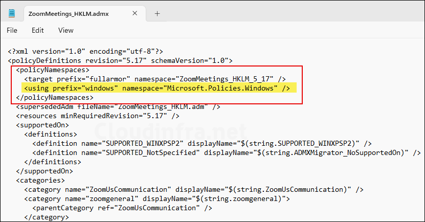Click the parentCategory ref line
425x222 pixels.
pos(122,208)
